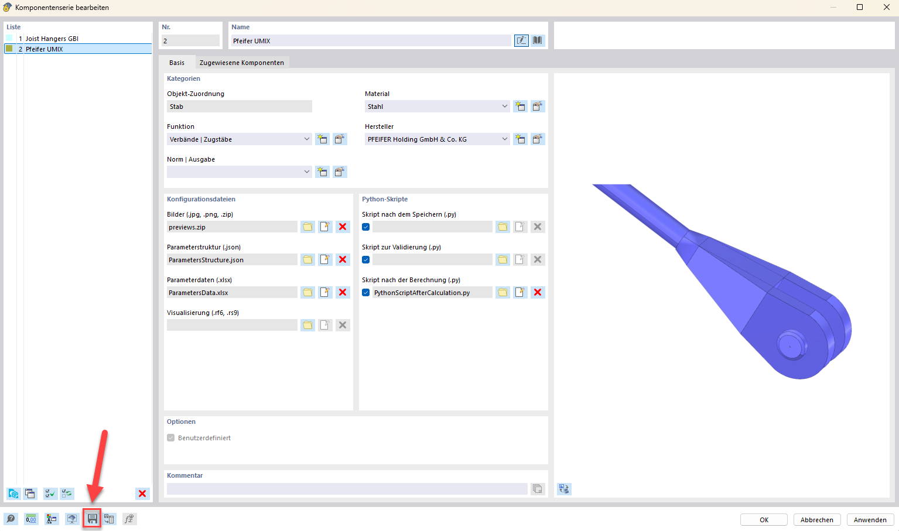Click the Pfeifer UMIX olive color swatch

(x=9, y=49)
